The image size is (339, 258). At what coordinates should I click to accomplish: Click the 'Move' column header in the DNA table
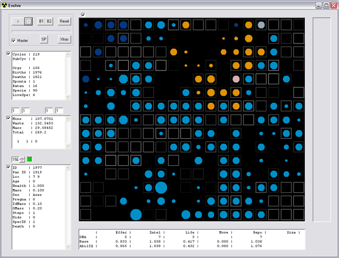coord(224,233)
